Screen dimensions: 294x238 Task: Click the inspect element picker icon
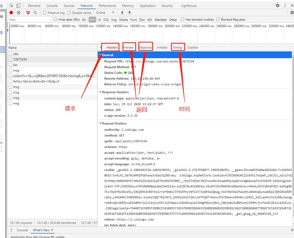click(11, 6)
